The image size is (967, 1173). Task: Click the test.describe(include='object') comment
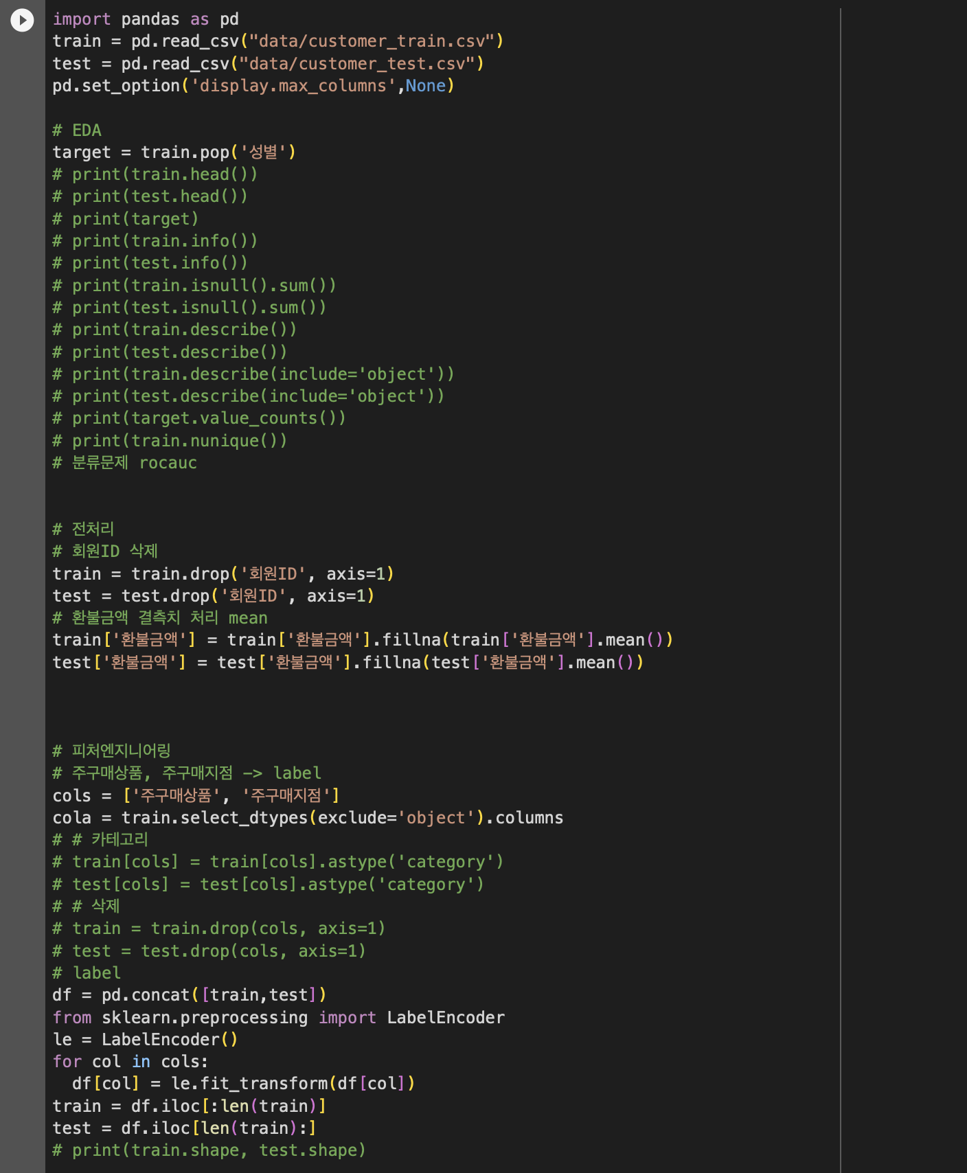249,396
